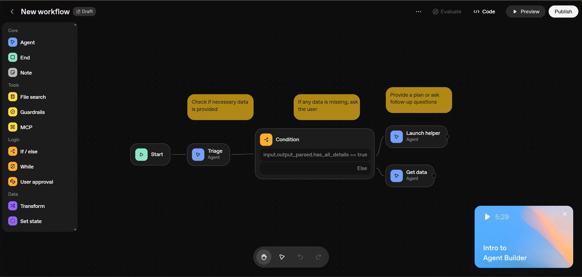Select the User approval icon
The height and width of the screenshot is (277, 582).
13,182
